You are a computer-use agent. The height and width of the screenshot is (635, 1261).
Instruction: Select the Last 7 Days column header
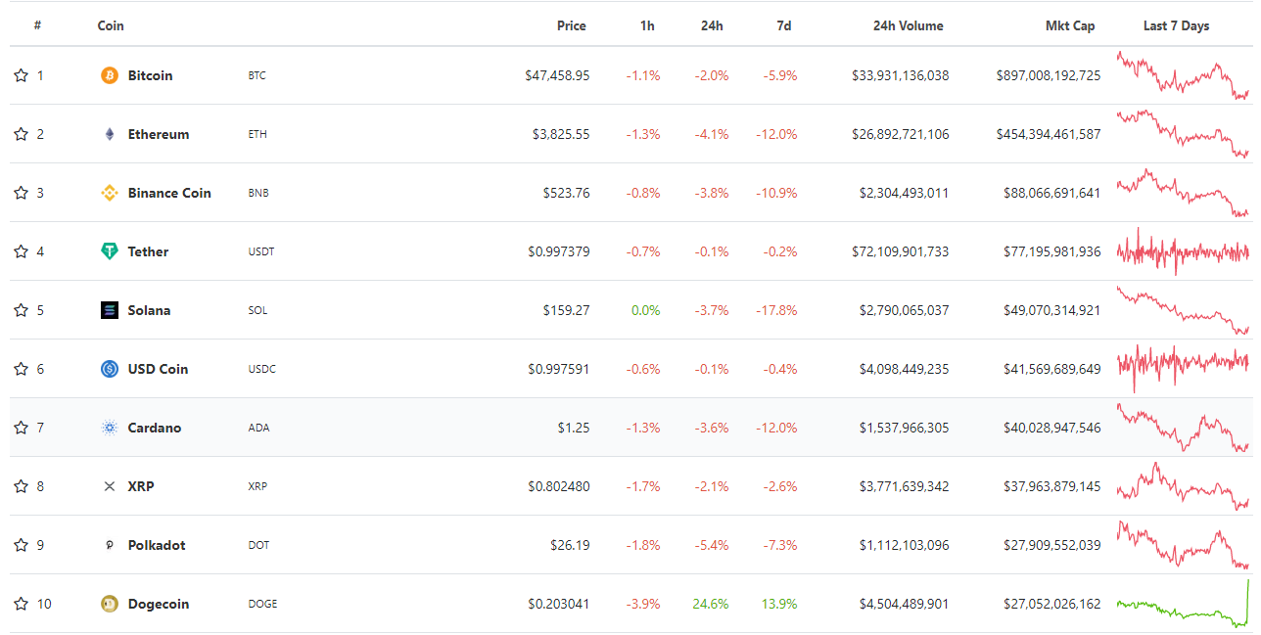coord(1176,26)
